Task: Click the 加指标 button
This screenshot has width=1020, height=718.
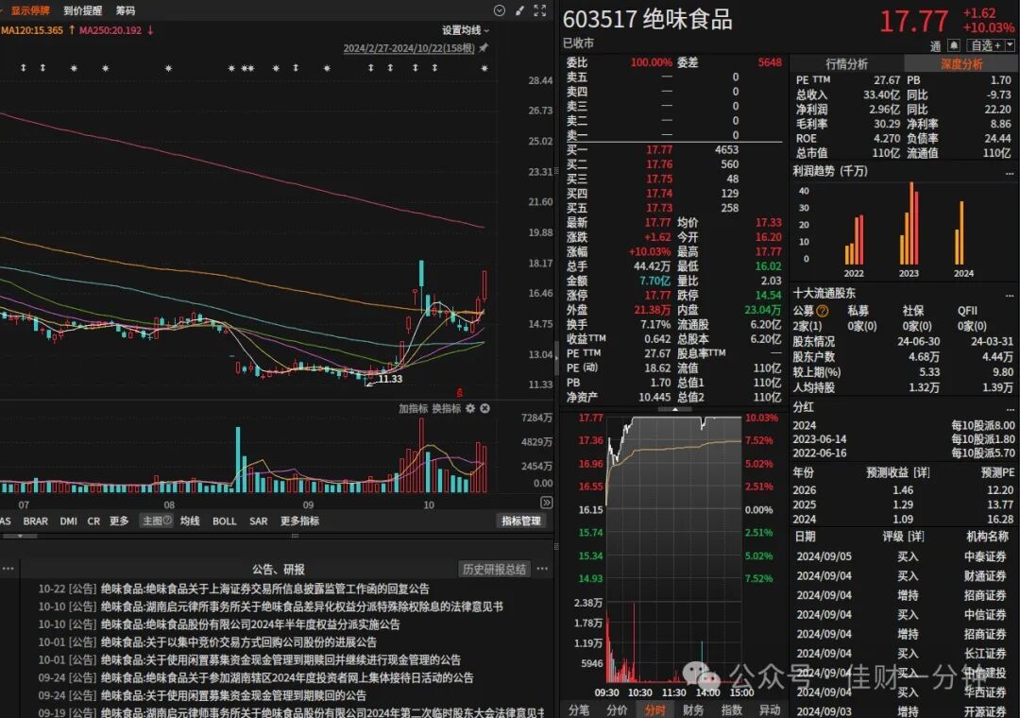Action: (x=413, y=408)
